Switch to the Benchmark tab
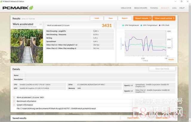This screenshot has width=191, height=122. click(x=140, y=8)
